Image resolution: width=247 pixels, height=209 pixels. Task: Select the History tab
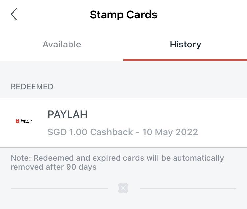coord(185,44)
